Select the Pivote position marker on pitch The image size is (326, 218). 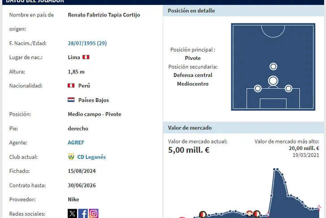pyautogui.click(x=273, y=81)
